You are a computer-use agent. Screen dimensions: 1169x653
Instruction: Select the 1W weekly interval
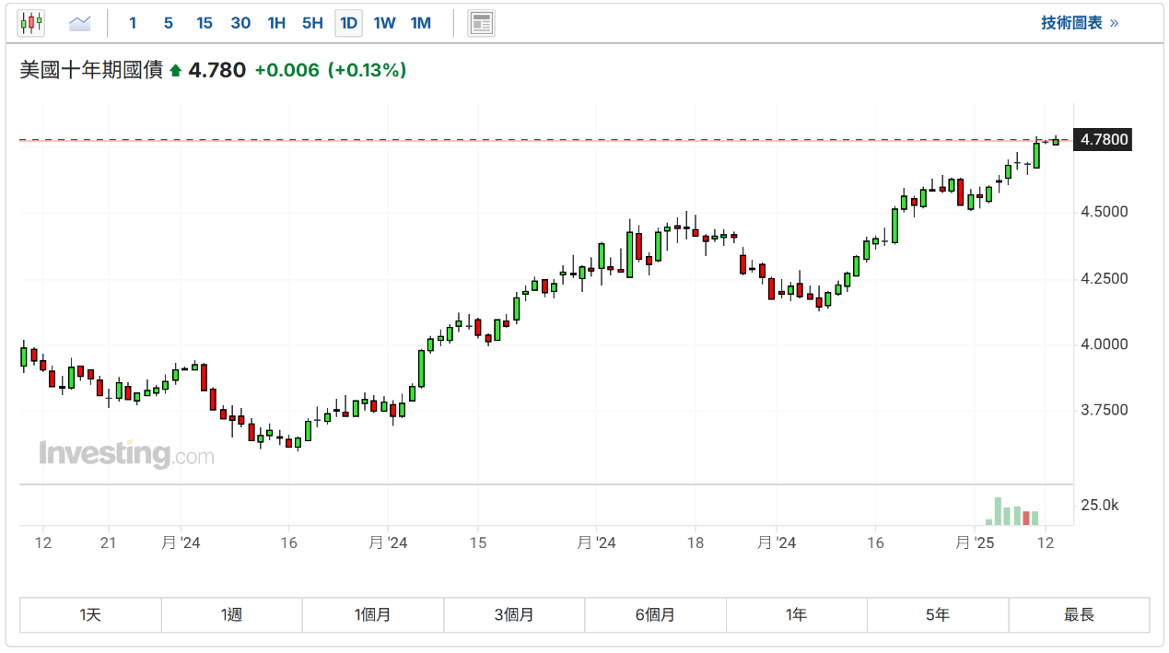coord(384,23)
